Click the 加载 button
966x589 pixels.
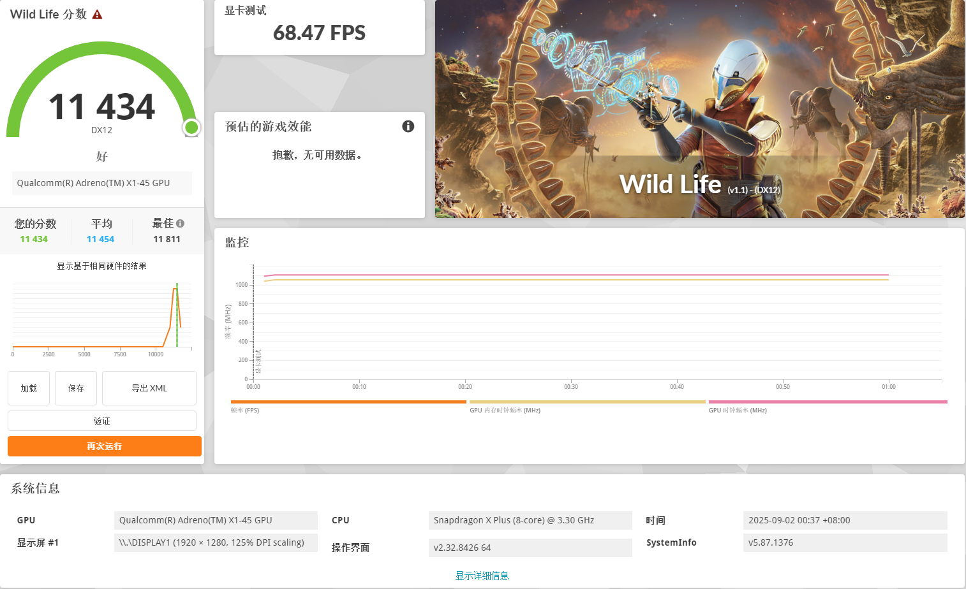point(29,388)
